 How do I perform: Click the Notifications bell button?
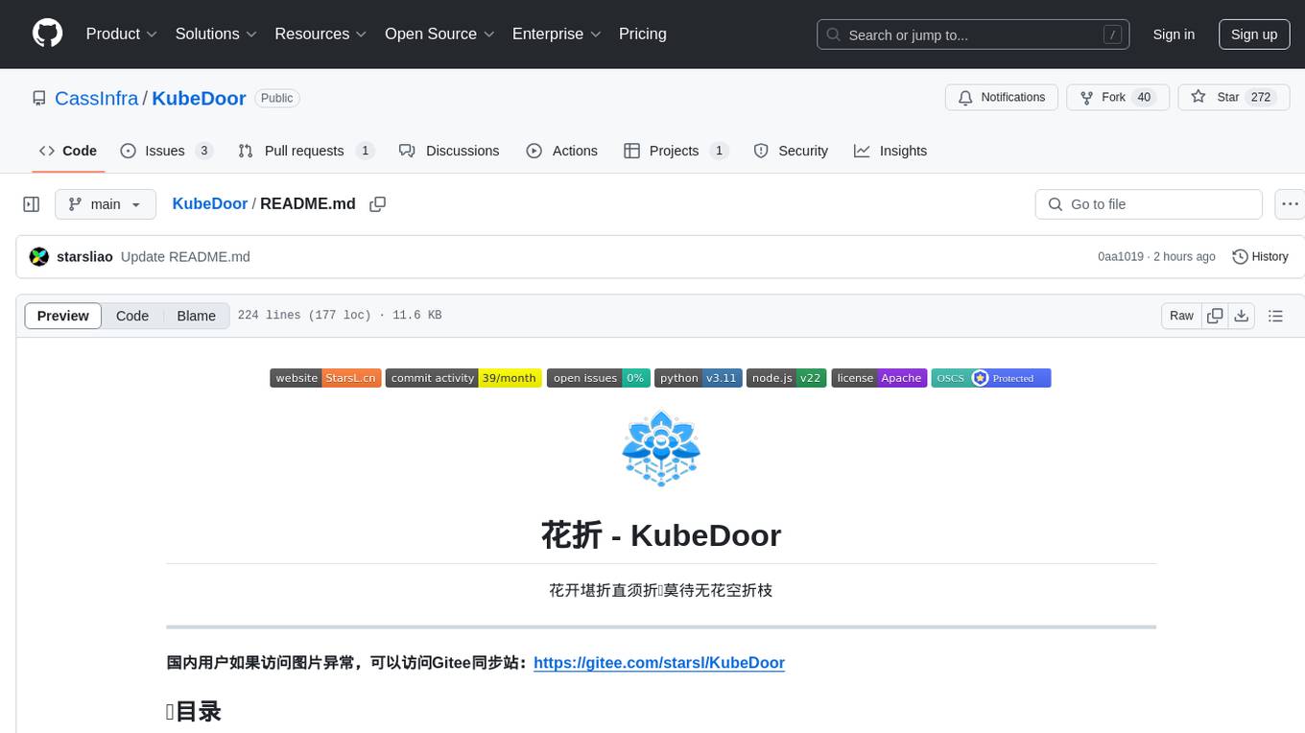tap(1002, 98)
